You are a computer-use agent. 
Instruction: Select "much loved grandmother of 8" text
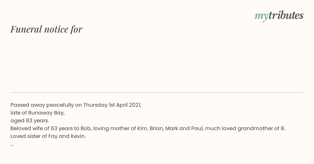click(x=245, y=128)
